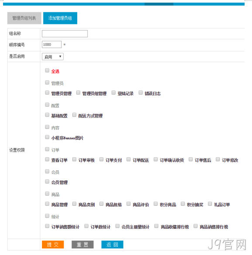Switch to 添加管理员组 tab
Image resolution: width=252 pixels, height=255 pixels.
click(60, 18)
